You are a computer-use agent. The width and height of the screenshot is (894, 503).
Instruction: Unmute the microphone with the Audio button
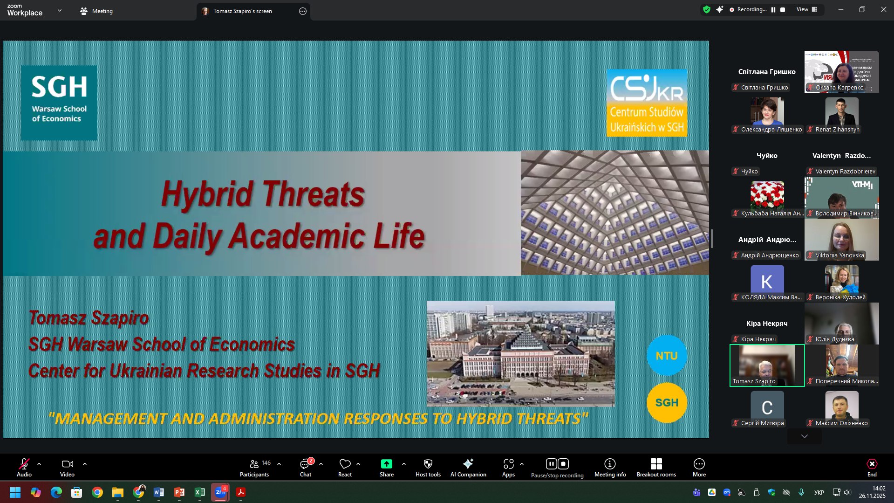click(24, 468)
